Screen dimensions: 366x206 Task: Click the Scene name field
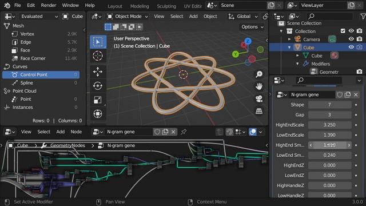(242, 5)
